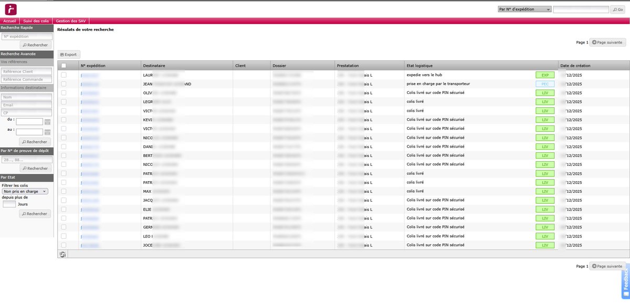This screenshot has width=630, height=304.
Task: Click the Référence Commande field
Action: click(27, 79)
